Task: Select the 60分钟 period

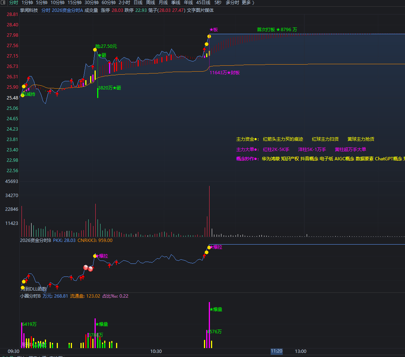Action: [x=108, y=3]
